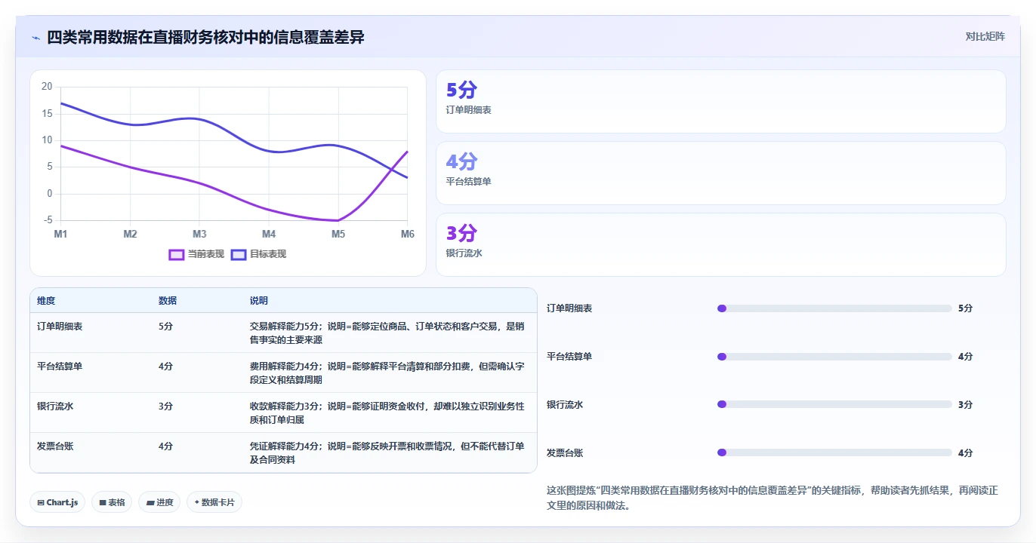Toggle the 当前表现 legend swatch
1036x543 pixels.
click(177, 254)
